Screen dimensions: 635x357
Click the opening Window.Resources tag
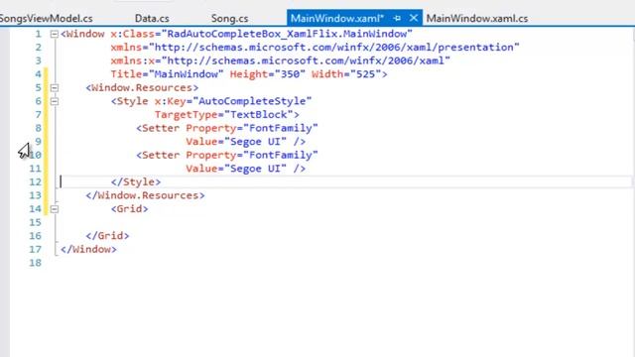tap(142, 88)
